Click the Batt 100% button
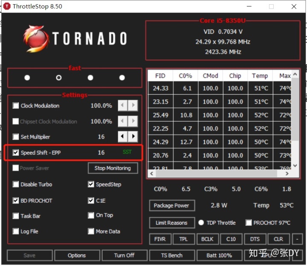Viewport: 307px width, 266px height. [219, 255]
